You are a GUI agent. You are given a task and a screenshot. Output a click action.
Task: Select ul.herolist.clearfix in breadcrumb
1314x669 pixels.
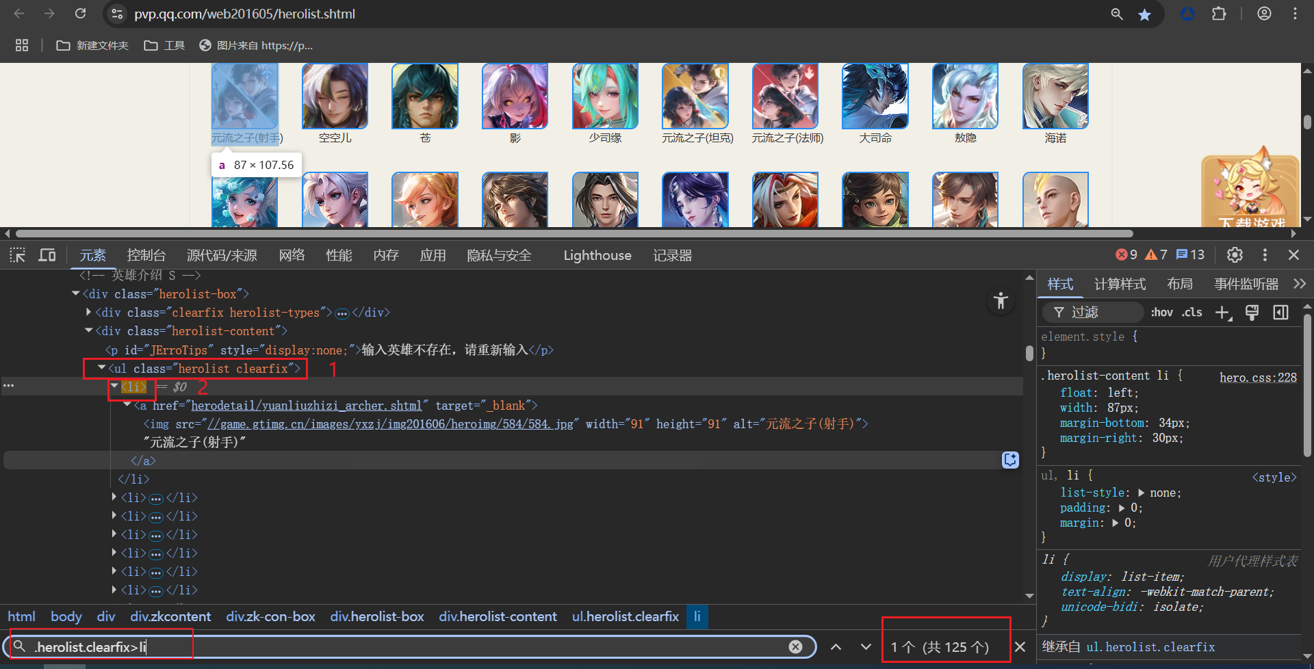tap(626, 616)
